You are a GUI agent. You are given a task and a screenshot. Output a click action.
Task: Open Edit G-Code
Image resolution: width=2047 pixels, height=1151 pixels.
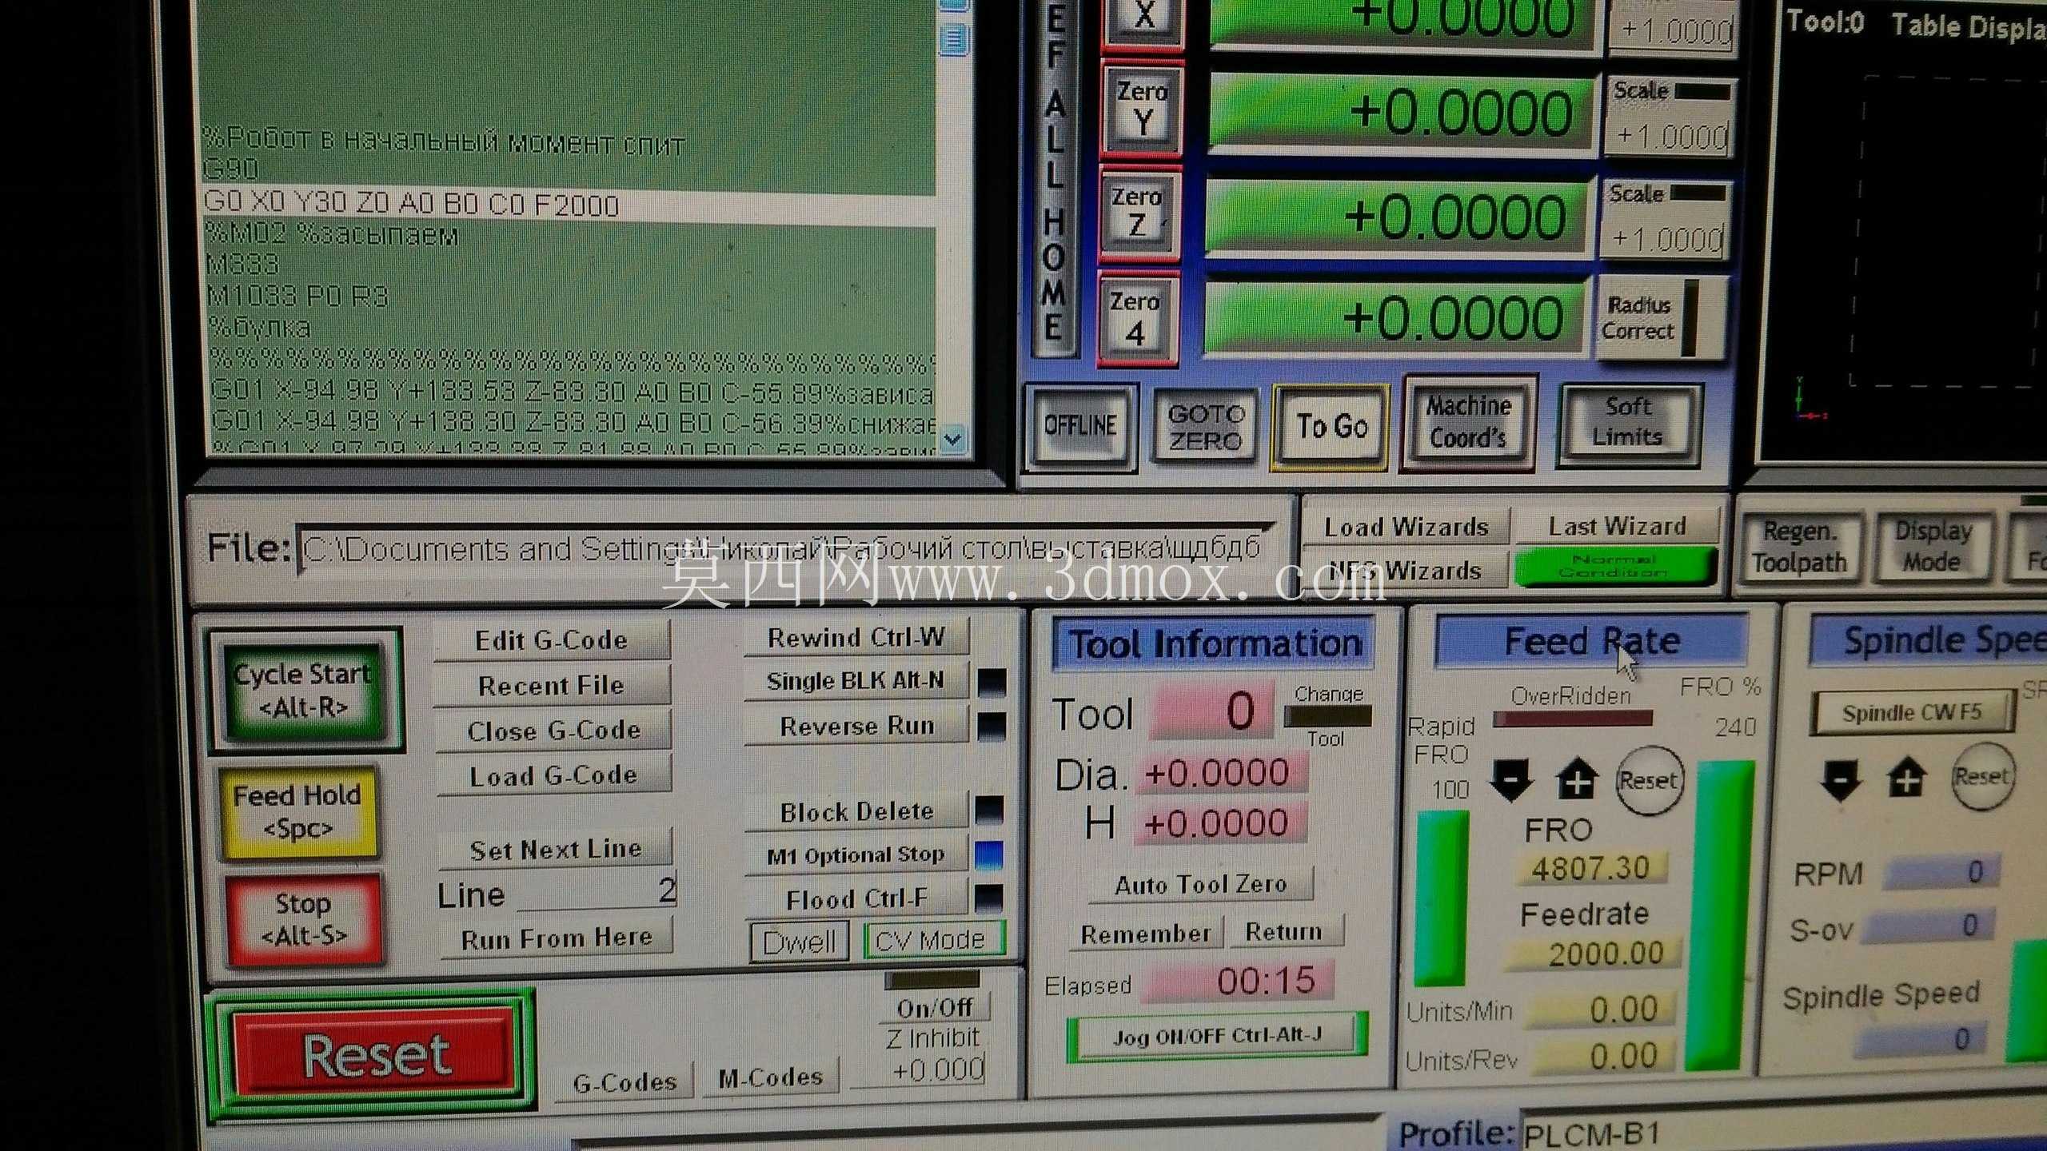[x=552, y=640]
